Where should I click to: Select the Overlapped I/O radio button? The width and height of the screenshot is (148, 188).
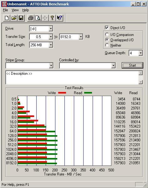pyautogui.click(x=107, y=40)
